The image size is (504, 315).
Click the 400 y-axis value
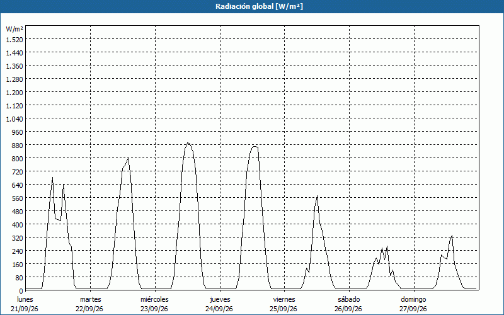(x=18, y=224)
